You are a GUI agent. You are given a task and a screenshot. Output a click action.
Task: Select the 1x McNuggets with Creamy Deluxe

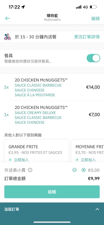click(52, 115)
